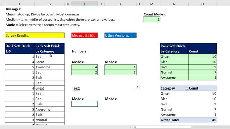Select first 'Awesome' cell in survey list

(50, 67)
